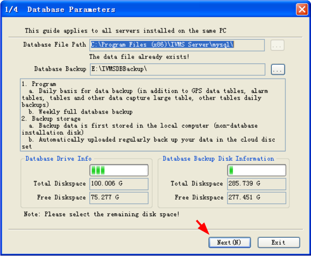The height and width of the screenshot is (256, 311).
Task: Click the Database File Path input field
Action: (x=177, y=45)
